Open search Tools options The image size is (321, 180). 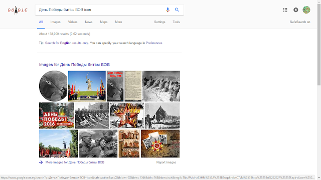(176, 22)
